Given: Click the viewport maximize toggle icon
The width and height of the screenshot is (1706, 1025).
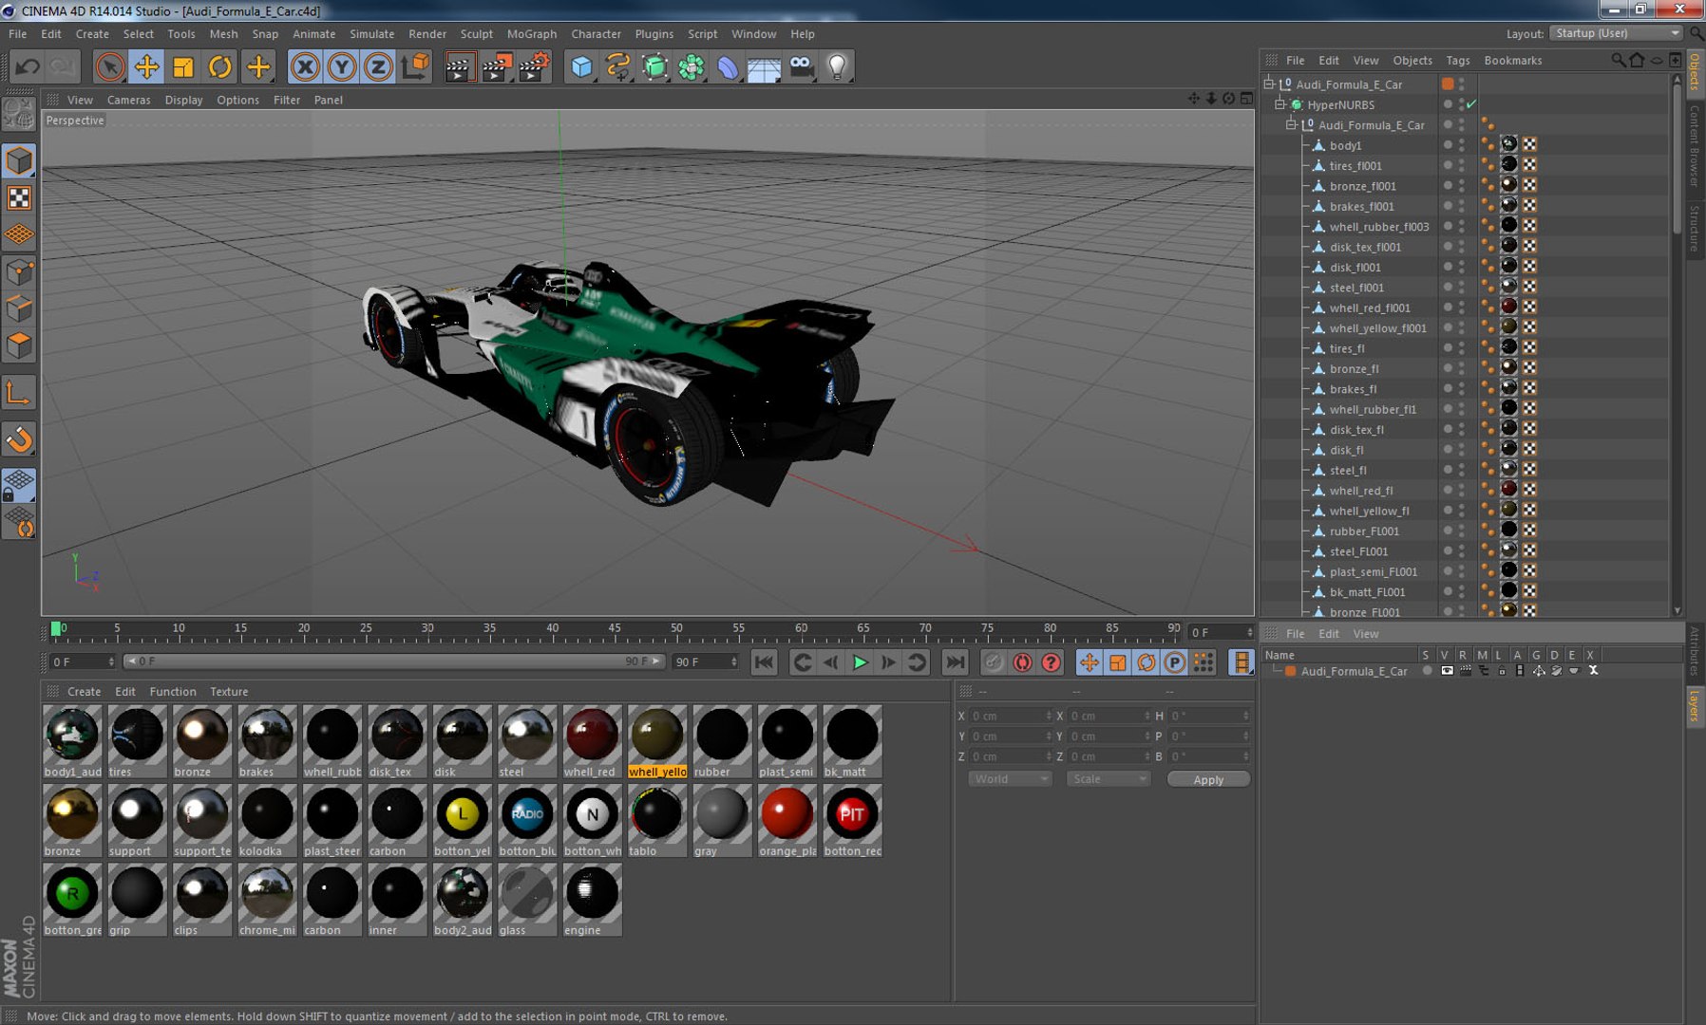Looking at the screenshot, I should pos(1246,99).
